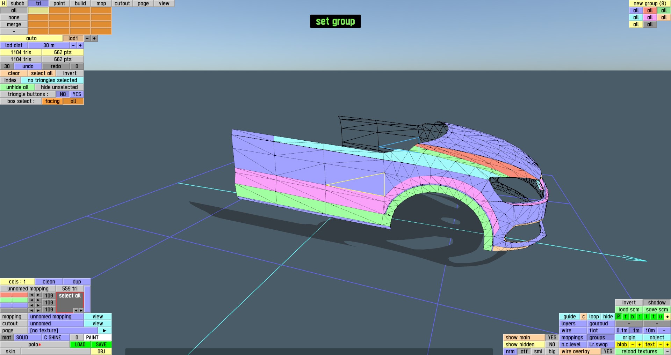Toggle the wire overlay YES option
The height and width of the screenshot is (355, 671).
coord(608,352)
